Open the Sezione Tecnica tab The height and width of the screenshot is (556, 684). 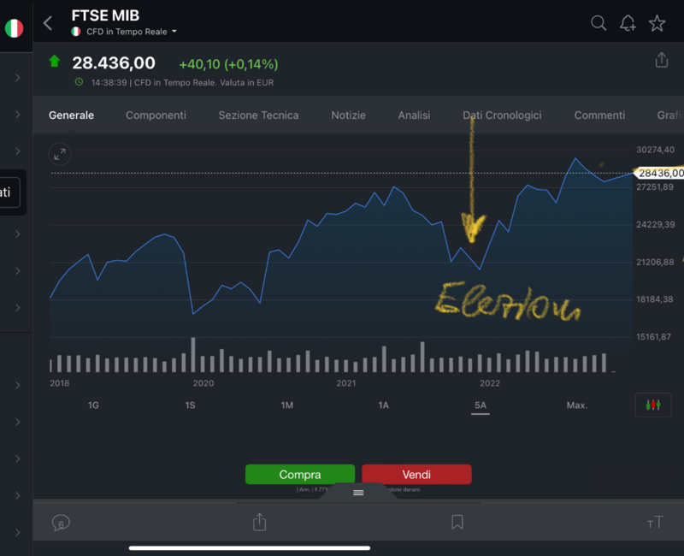click(258, 115)
